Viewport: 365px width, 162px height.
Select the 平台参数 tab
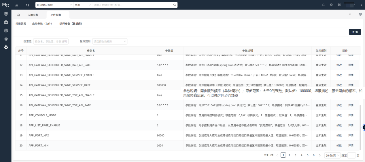tap(56, 15)
